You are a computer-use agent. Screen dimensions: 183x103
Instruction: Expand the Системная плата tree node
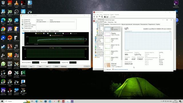tap(94, 37)
